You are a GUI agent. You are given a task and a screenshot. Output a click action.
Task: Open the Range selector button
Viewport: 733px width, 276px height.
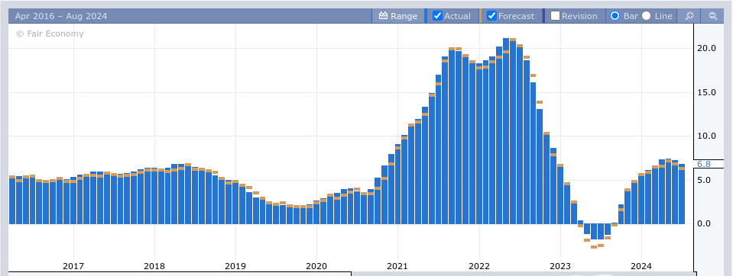[x=398, y=16]
